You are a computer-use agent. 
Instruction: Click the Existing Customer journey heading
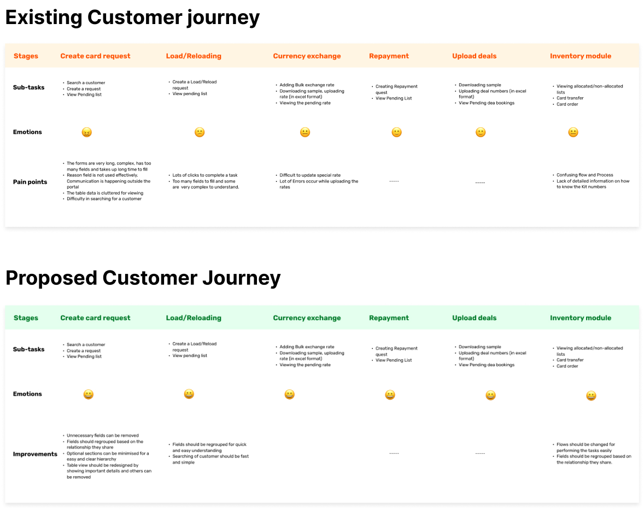(x=132, y=17)
